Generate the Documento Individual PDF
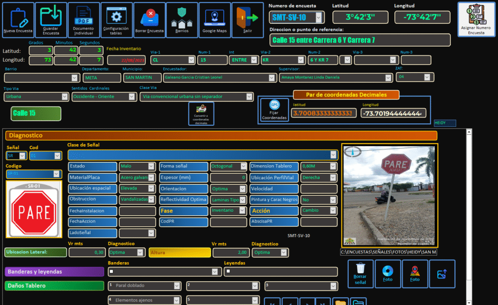Screen dimensions: 498x305 (x=84, y=20)
